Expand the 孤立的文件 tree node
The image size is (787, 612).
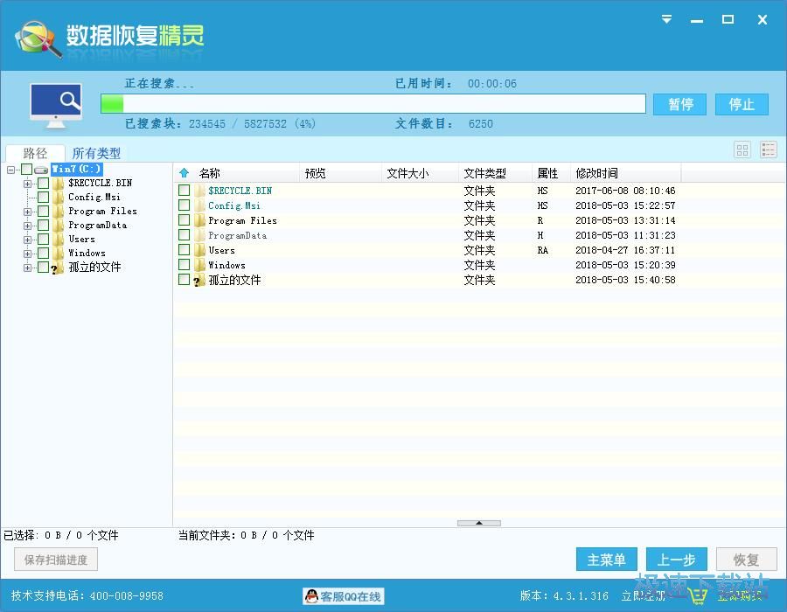pyautogui.click(x=27, y=268)
